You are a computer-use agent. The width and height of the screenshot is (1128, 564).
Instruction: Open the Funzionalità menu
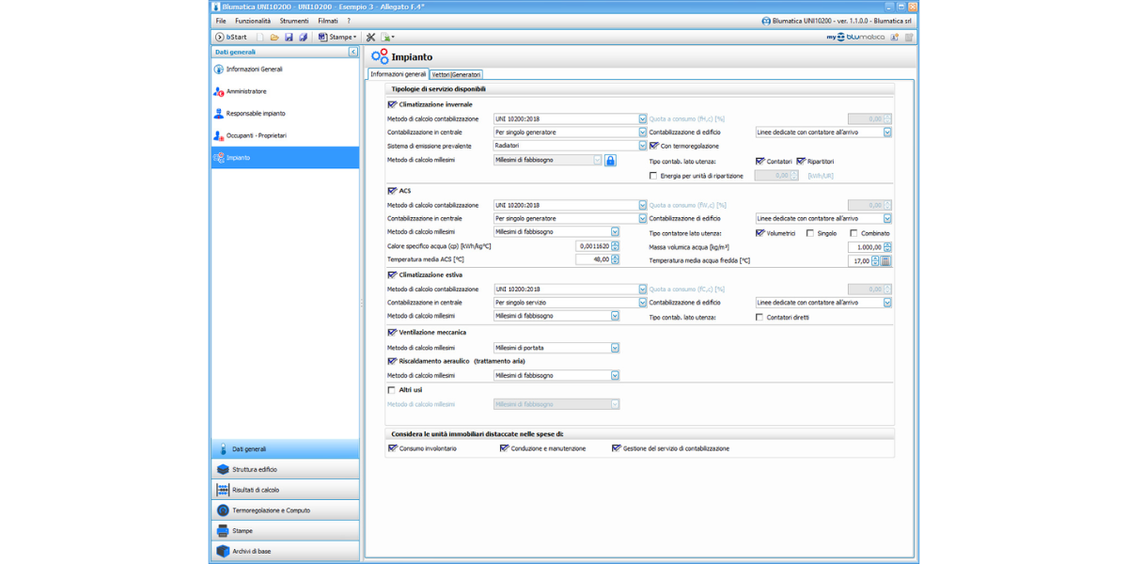(253, 21)
